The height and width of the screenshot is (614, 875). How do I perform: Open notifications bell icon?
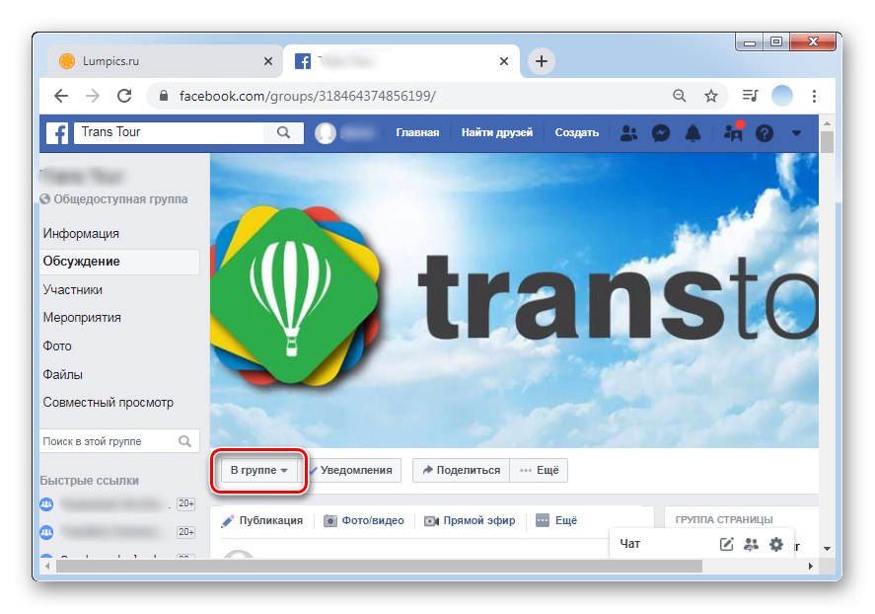693,133
